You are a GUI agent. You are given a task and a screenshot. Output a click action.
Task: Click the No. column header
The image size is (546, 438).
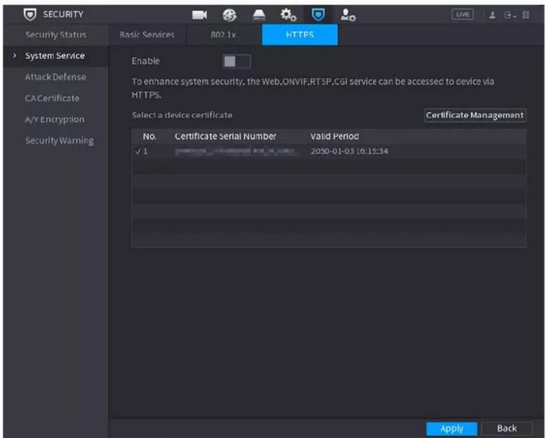click(x=149, y=137)
